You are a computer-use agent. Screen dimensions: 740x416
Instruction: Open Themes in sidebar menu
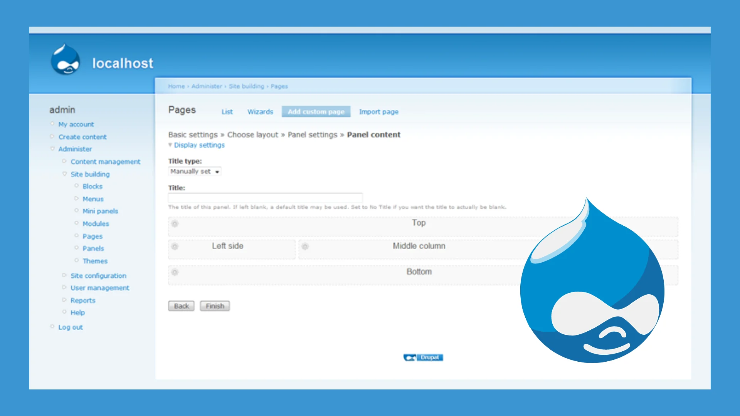(95, 261)
